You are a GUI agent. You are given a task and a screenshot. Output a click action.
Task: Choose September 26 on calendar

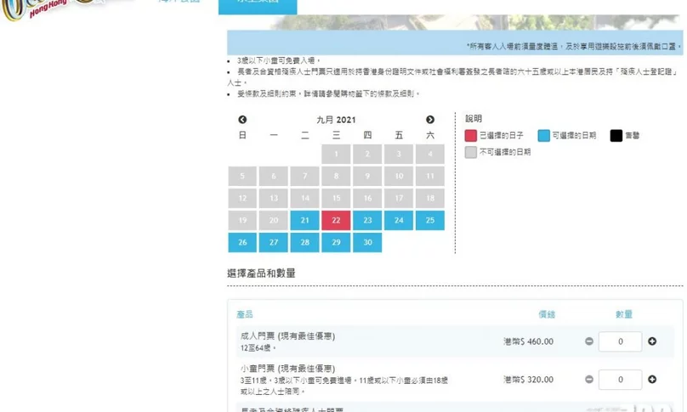[242, 242]
